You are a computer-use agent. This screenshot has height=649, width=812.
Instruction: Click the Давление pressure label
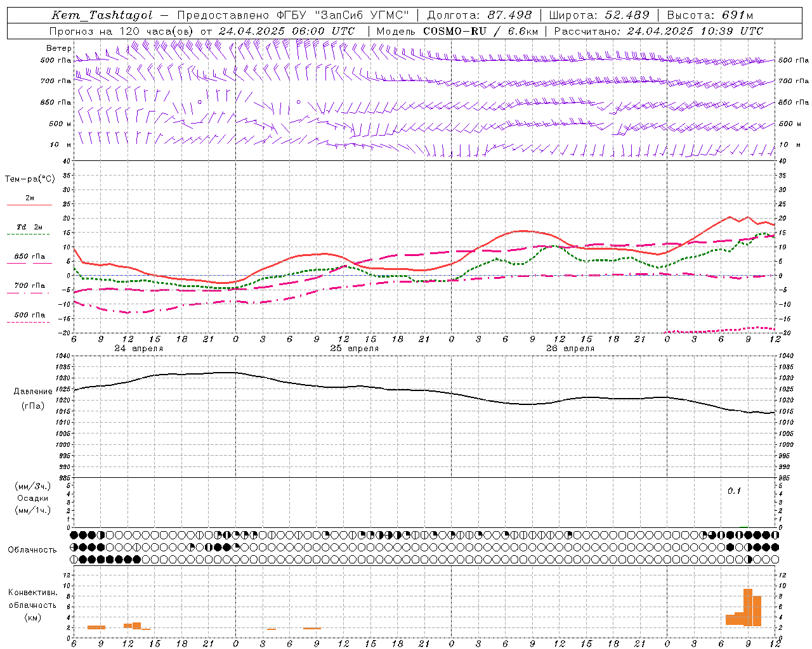[x=33, y=392]
